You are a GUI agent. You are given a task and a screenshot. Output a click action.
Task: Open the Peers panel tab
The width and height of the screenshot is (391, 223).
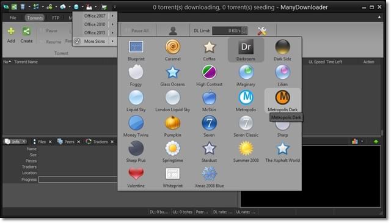(69, 142)
